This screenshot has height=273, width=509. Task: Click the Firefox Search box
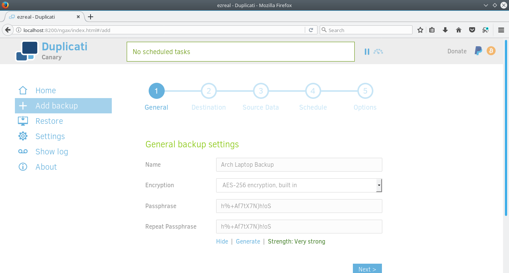366,30
